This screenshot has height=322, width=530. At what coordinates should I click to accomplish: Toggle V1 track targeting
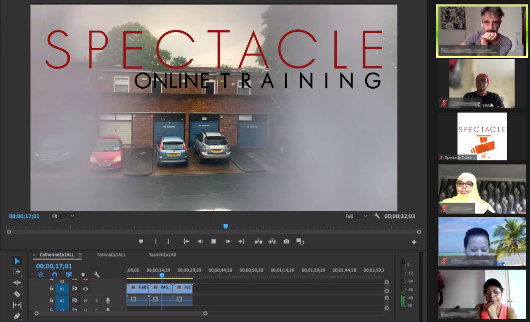[62, 289]
